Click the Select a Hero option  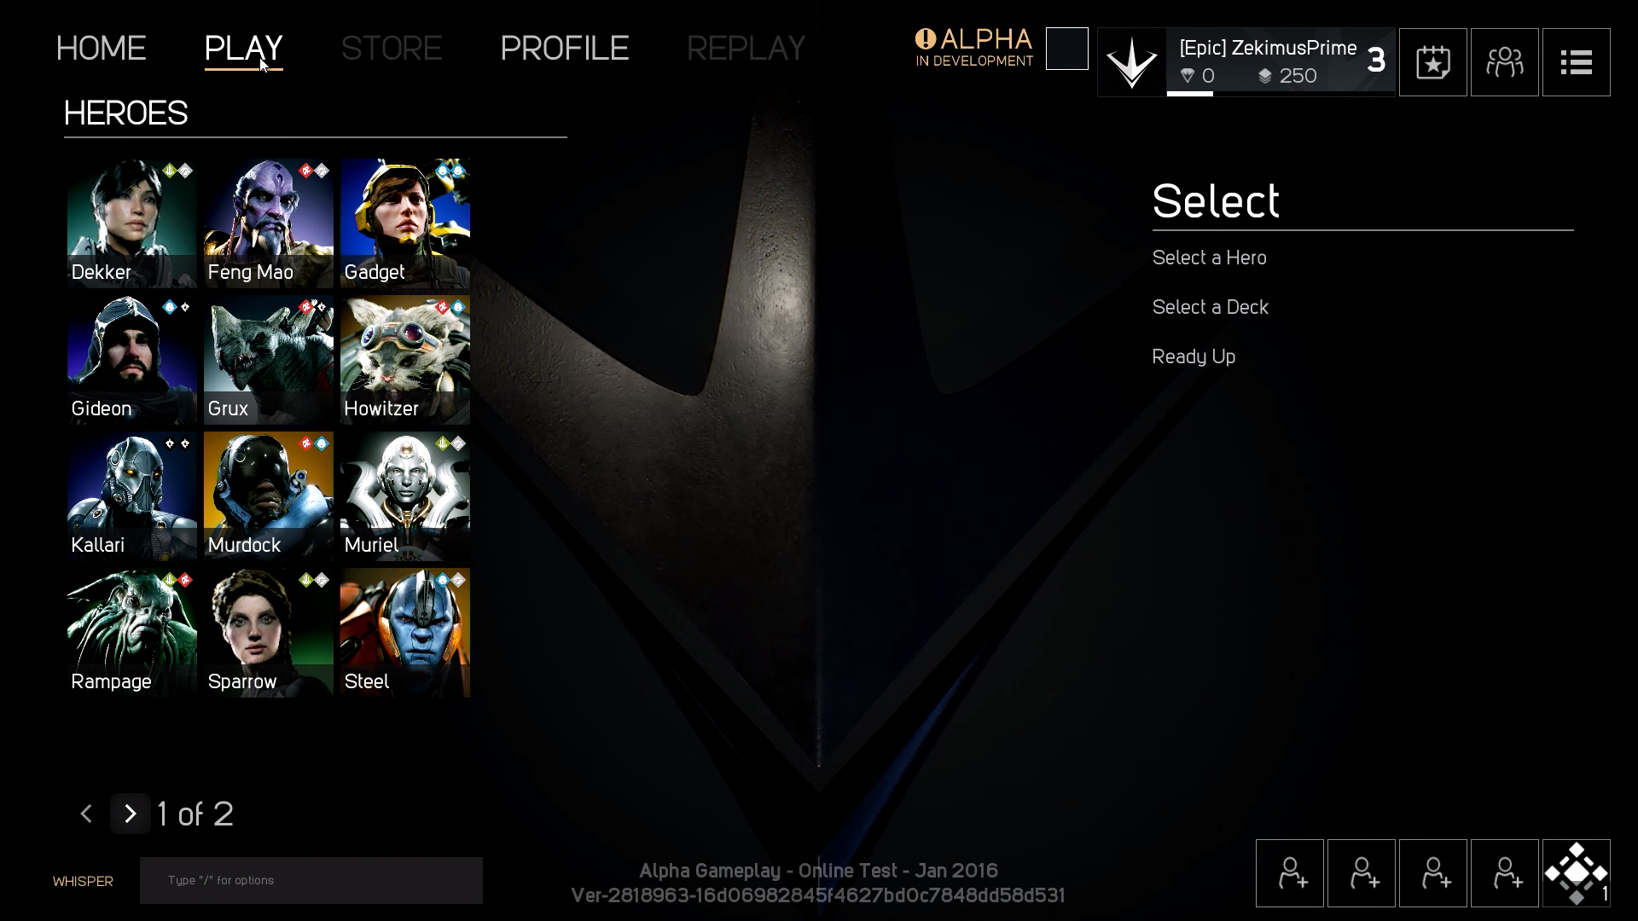pos(1210,258)
